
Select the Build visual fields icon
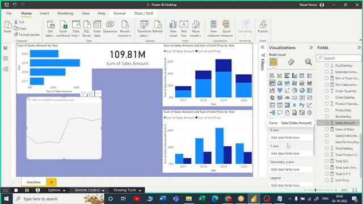[x=273, y=62]
